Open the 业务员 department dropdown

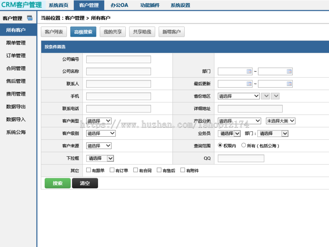[x=273, y=133]
